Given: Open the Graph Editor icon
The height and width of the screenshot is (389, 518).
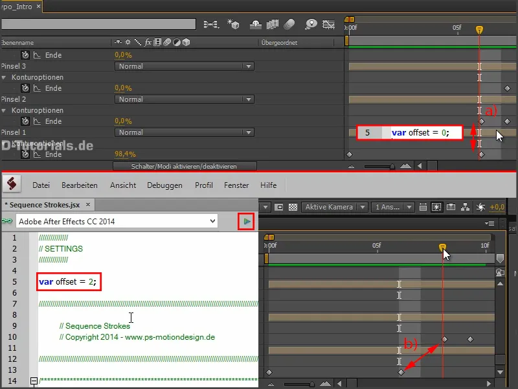Looking at the screenshot, I should pyautogui.click(x=328, y=24).
